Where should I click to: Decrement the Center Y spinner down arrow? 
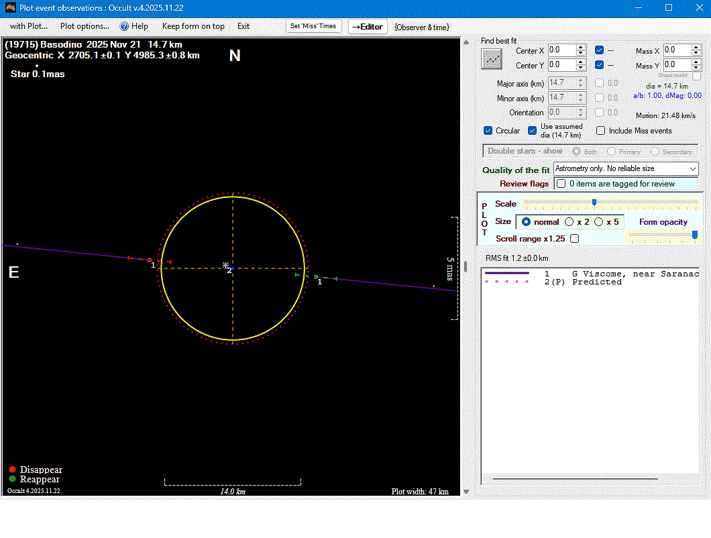coord(581,68)
